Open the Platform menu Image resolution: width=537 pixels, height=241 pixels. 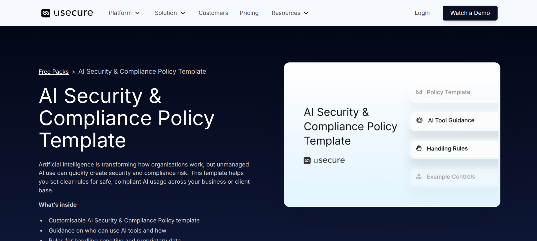[120, 13]
